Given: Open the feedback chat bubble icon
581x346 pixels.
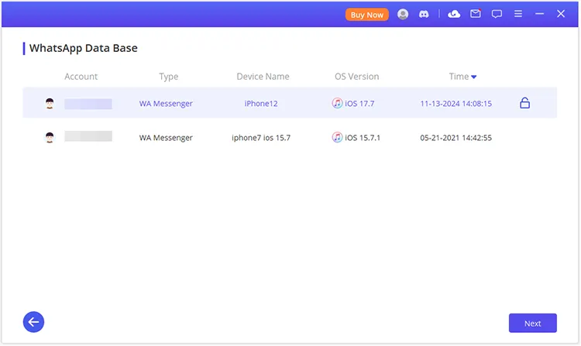Looking at the screenshot, I should 497,14.
